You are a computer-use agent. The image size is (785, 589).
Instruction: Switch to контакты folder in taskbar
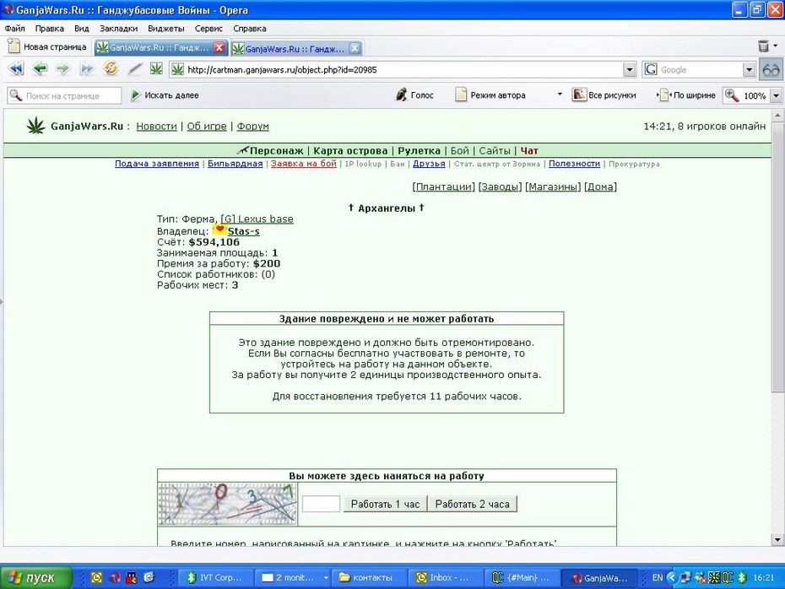(x=367, y=577)
